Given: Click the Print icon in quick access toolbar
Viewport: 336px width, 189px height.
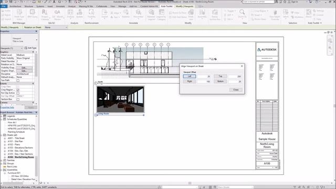Looking at the screenshot, I should pos(34,2).
